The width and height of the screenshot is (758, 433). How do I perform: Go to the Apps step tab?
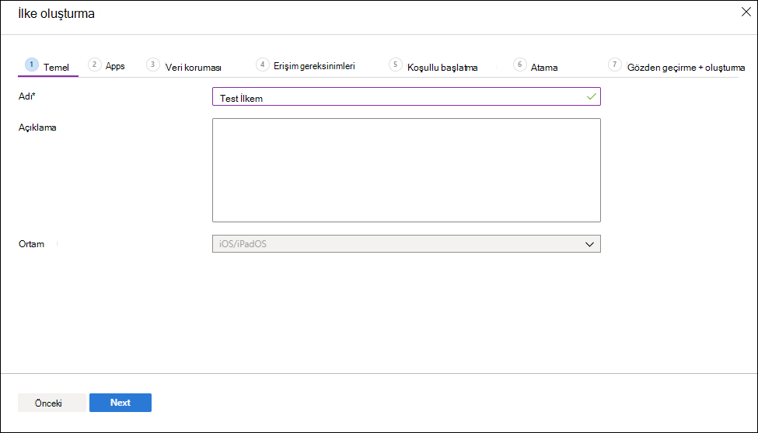tap(107, 65)
